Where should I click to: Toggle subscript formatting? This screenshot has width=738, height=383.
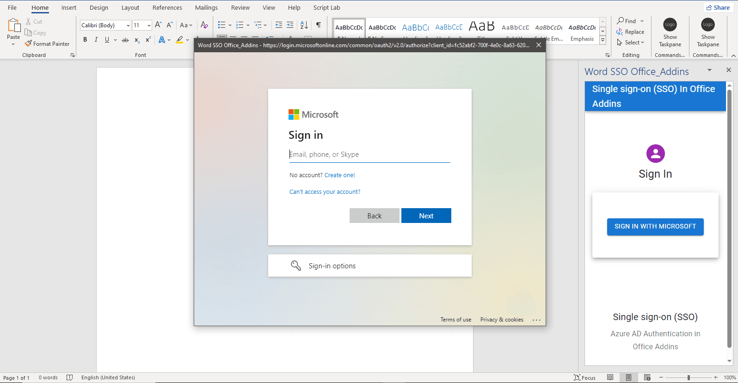coord(137,40)
